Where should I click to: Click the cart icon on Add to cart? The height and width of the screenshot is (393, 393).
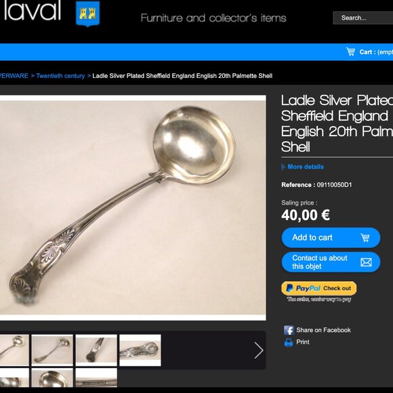pos(365,238)
